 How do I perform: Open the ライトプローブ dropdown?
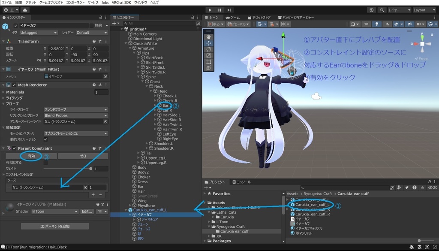click(75, 109)
